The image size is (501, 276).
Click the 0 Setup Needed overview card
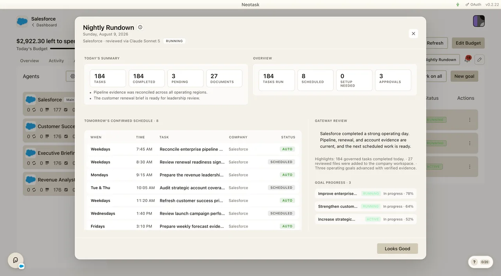point(354,80)
